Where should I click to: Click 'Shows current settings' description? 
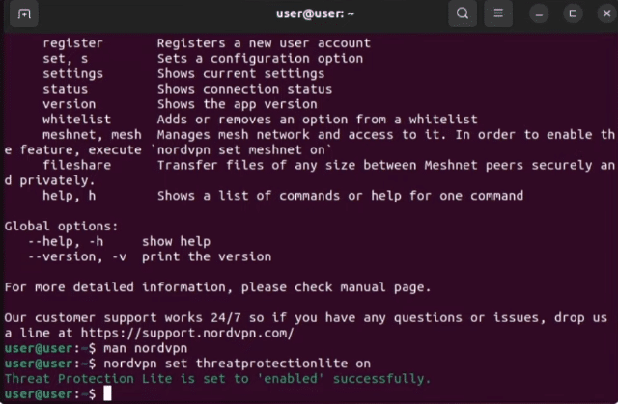[240, 73]
